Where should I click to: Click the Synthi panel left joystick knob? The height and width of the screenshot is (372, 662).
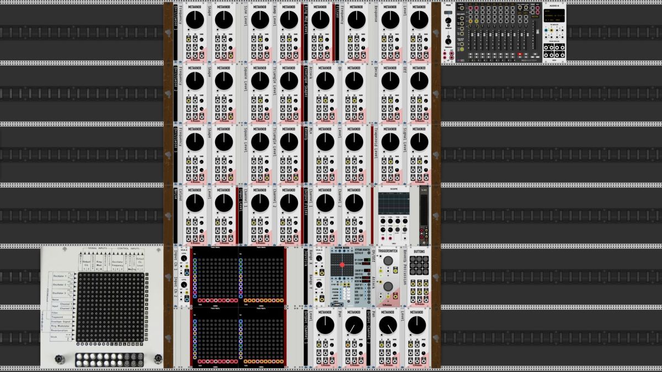pos(58,360)
